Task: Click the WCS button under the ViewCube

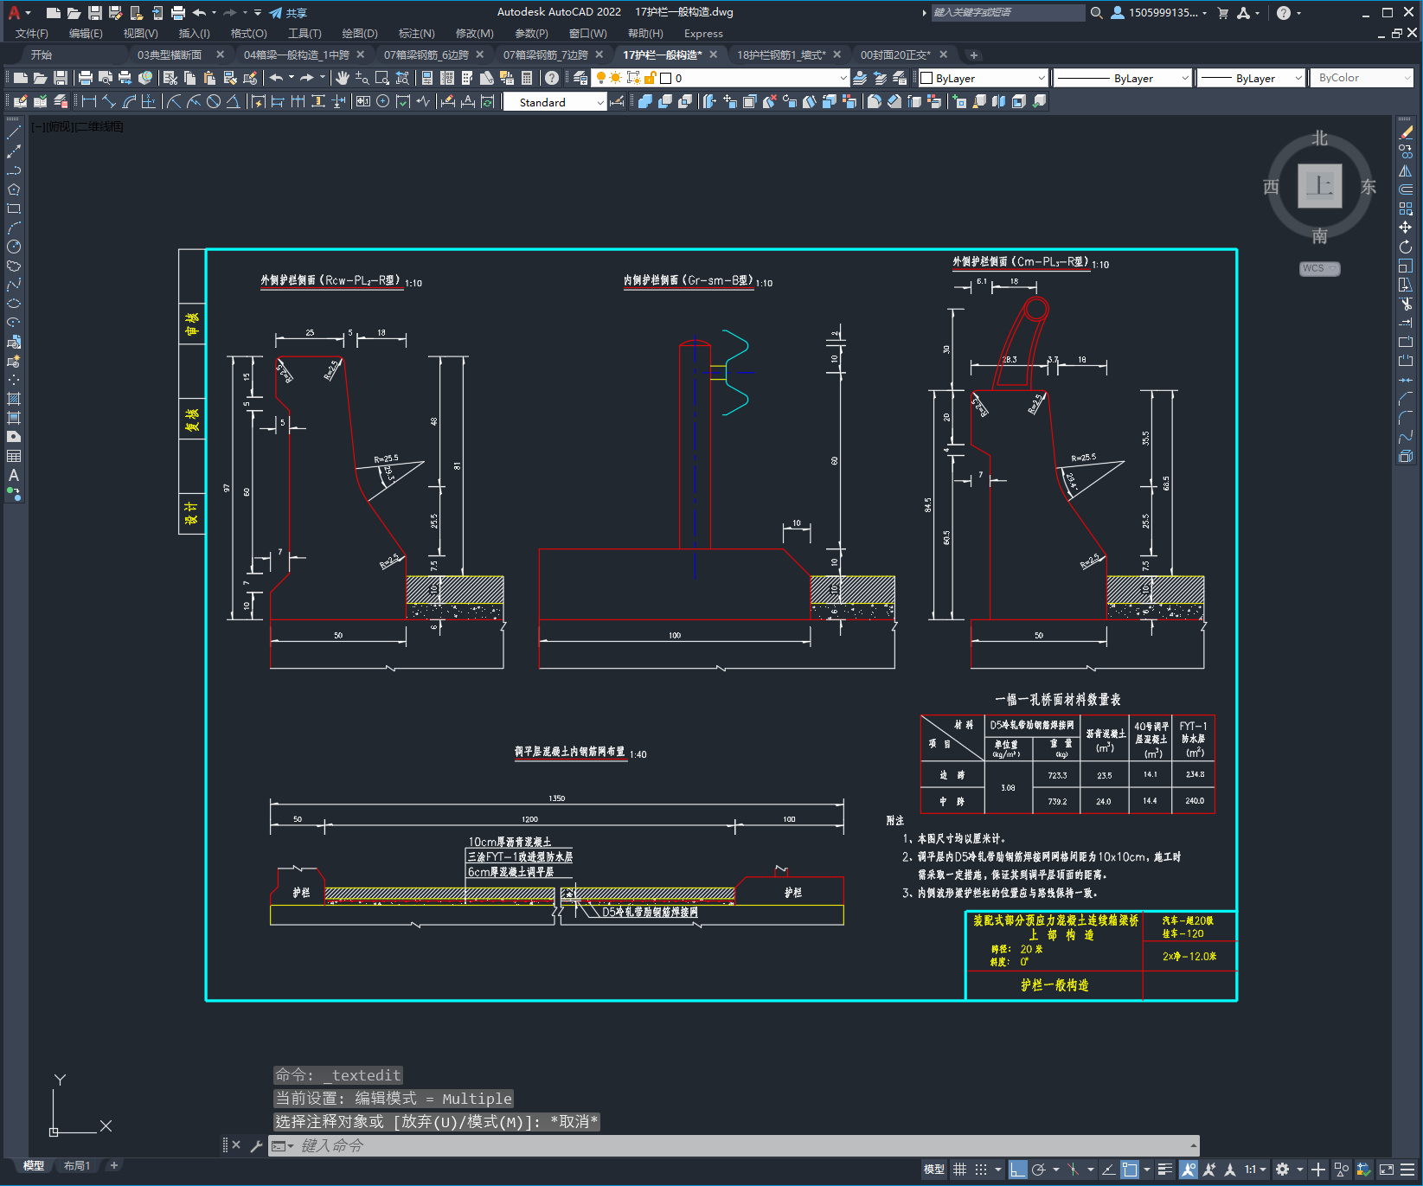Action: (1318, 268)
